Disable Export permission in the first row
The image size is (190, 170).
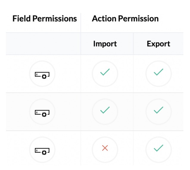click(158, 73)
